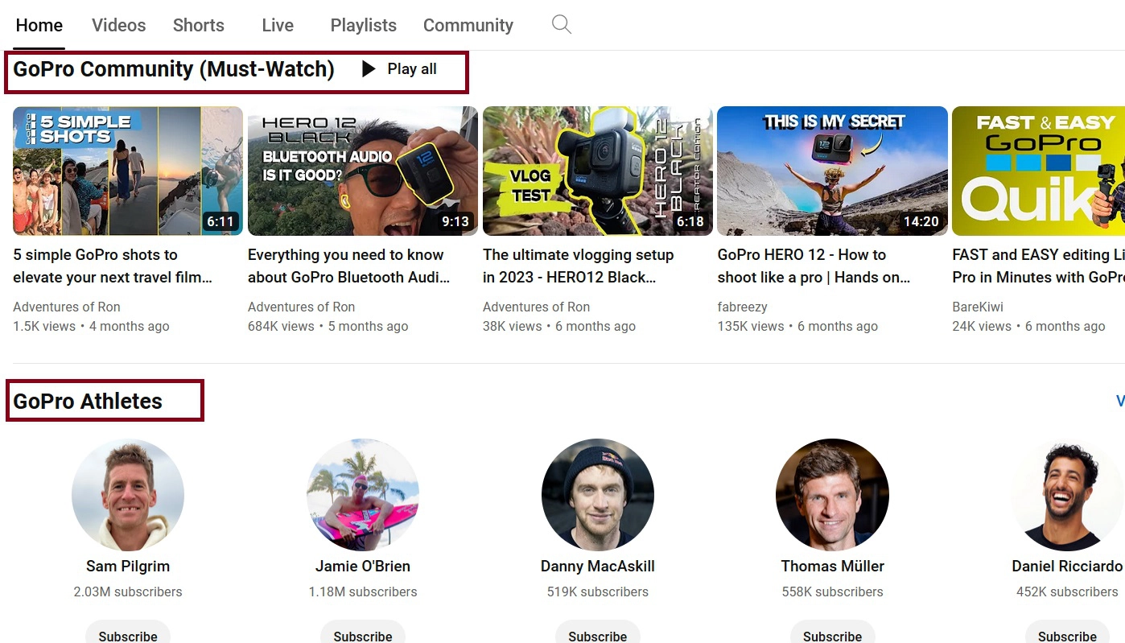The height and width of the screenshot is (643, 1125).
Task: Click '2.03M subscribers' under Sam Pilgrim
Action: click(128, 591)
